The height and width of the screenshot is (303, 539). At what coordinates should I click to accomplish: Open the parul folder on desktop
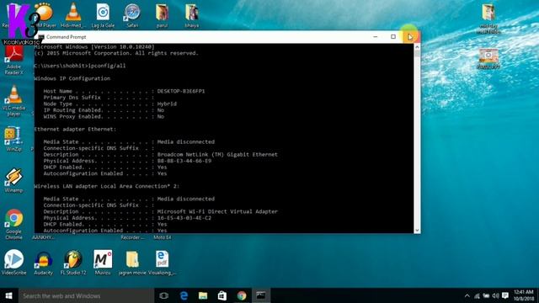click(x=162, y=14)
